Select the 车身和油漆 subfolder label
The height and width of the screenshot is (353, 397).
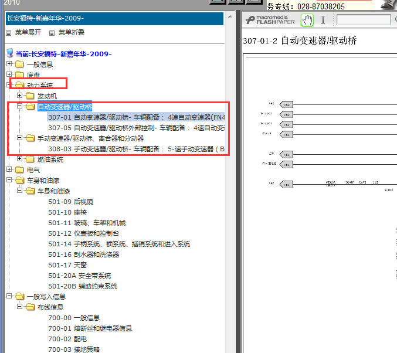coord(54,191)
